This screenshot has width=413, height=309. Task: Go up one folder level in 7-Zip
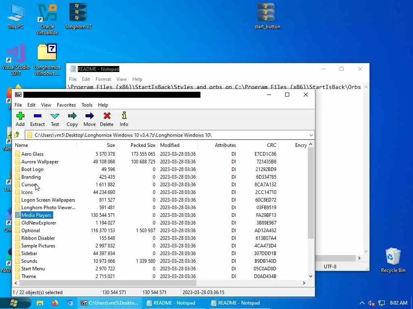click(17, 135)
